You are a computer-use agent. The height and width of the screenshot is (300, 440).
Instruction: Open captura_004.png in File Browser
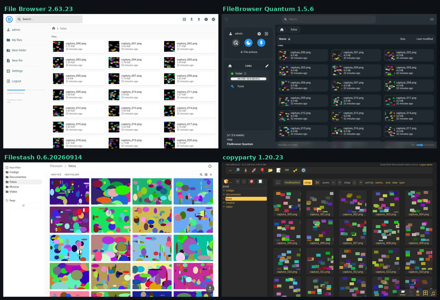coord(133,62)
